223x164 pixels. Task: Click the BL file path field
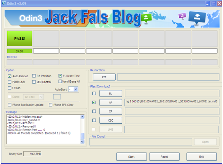click(x=172, y=94)
